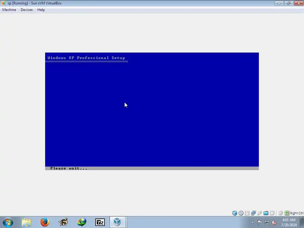Click the Please wait status text

[x=69, y=168]
